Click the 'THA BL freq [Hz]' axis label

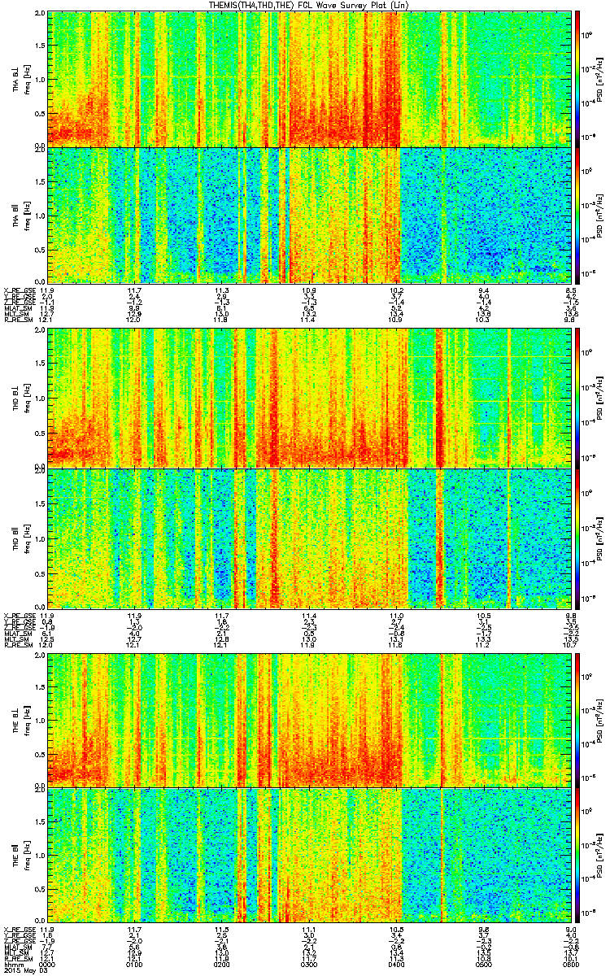coord(20,78)
